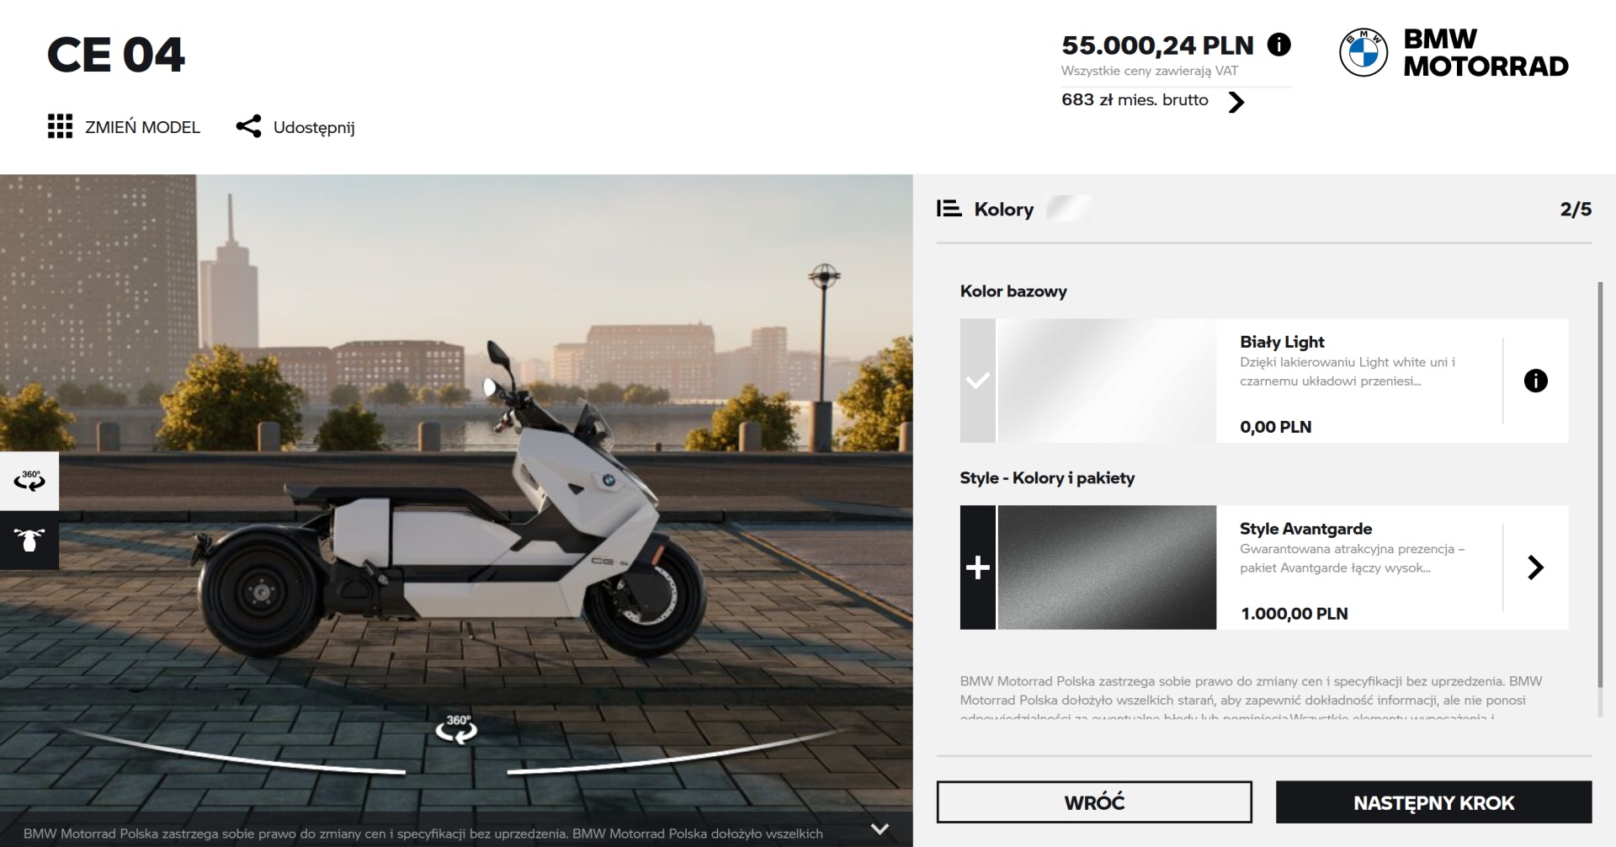Viewport: 1616px width, 847px height.
Task: Add Style Avantgarde with plus button
Action: click(x=977, y=567)
